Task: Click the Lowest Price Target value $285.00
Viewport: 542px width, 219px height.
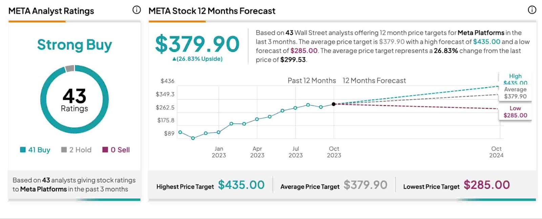Action: pyautogui.click(x=486, y=185)
